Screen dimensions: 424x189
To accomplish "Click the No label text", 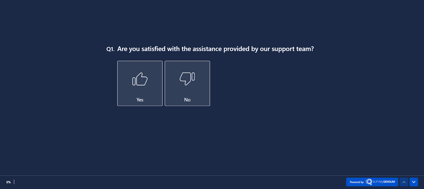I will (x=187, y=100).
